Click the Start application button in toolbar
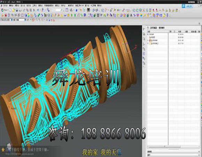202x157 pixels. point(5,10)
